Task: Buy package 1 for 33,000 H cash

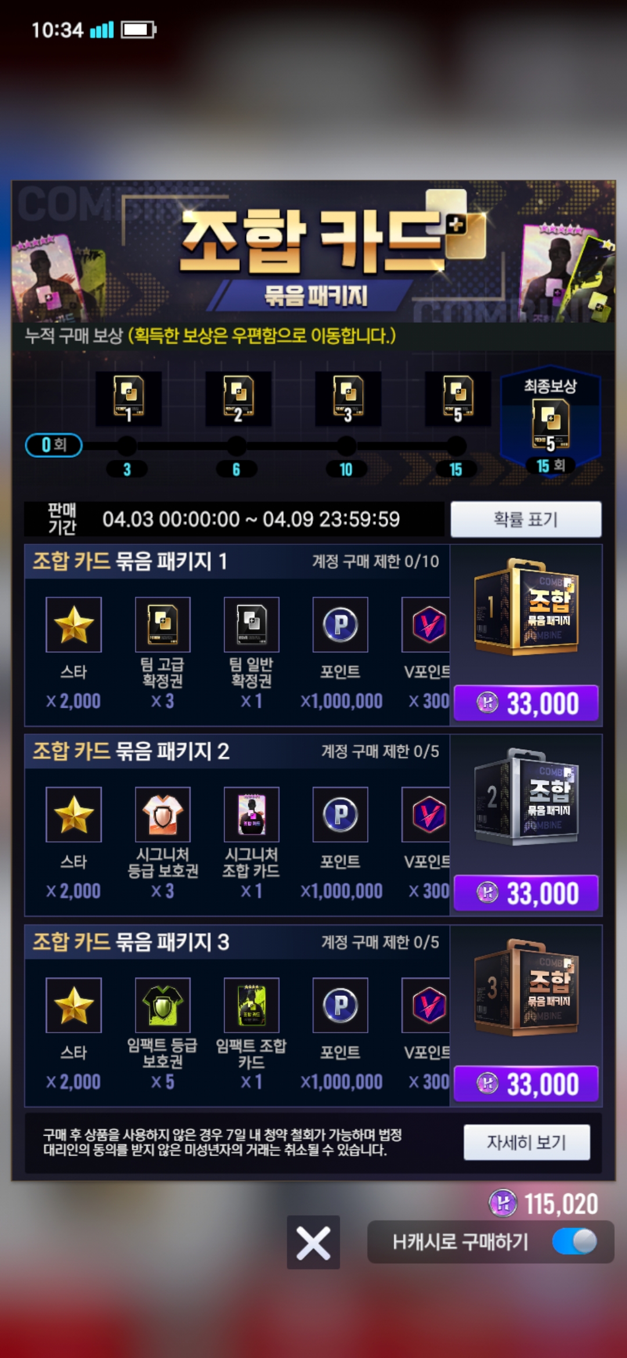Action: [x=526, y=703]
